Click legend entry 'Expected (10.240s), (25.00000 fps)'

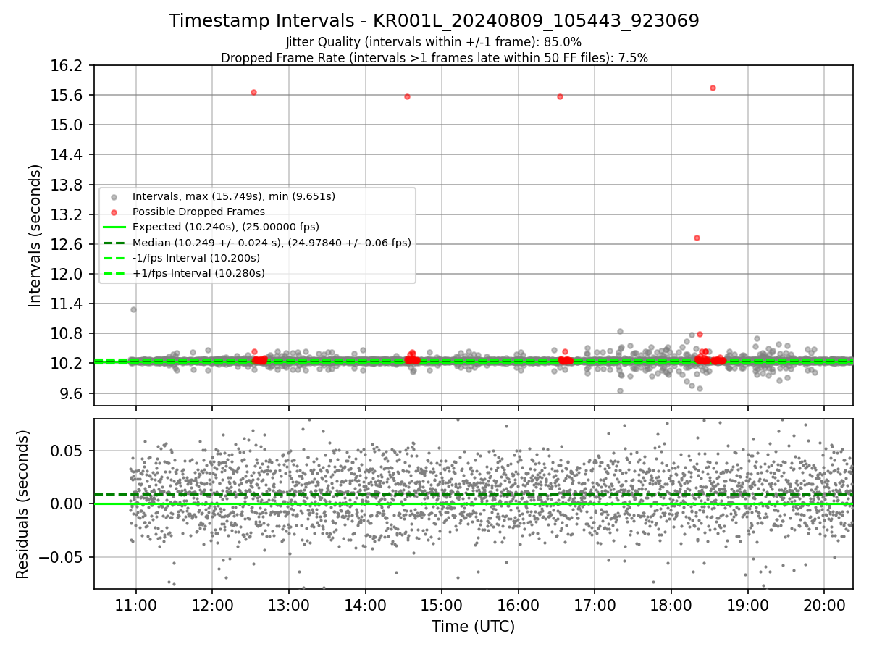225,227
